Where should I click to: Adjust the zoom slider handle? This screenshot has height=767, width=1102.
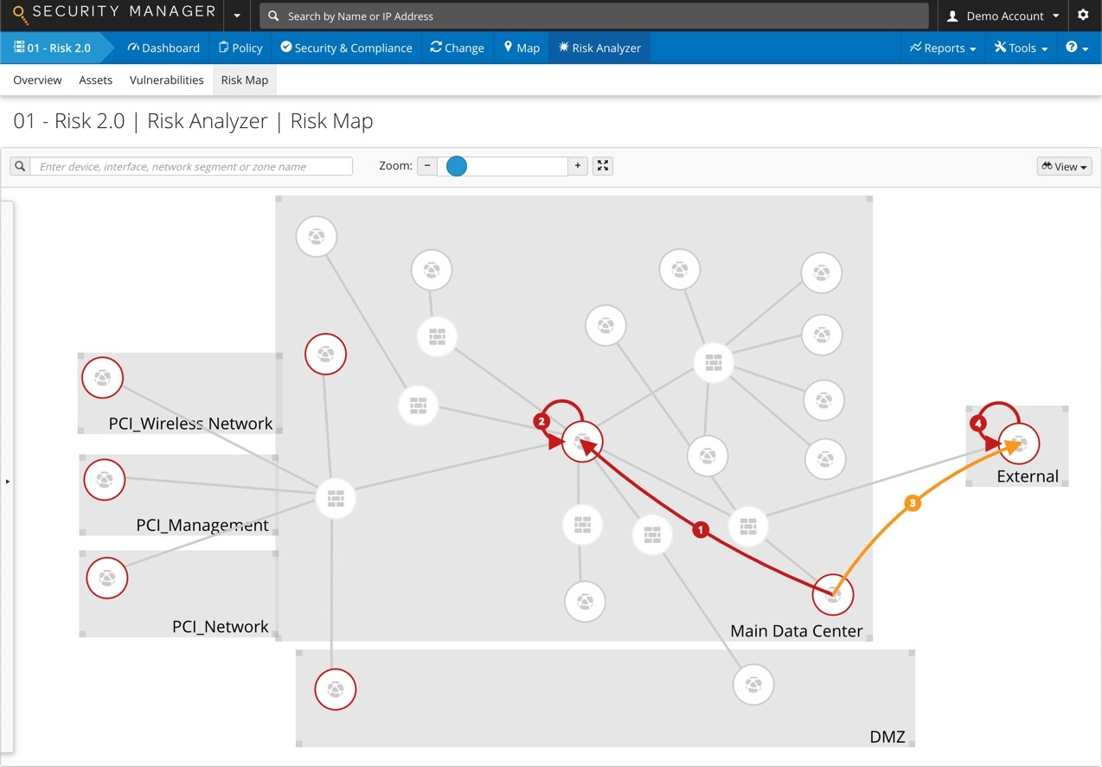456,165
